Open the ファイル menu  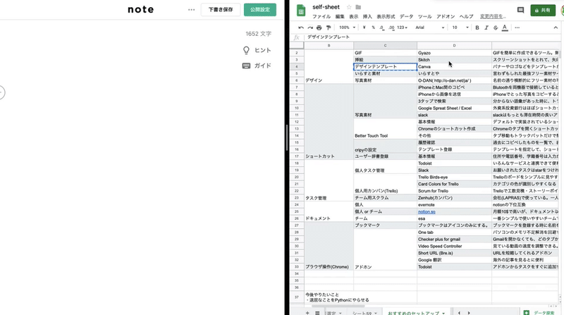pos(321,16)
